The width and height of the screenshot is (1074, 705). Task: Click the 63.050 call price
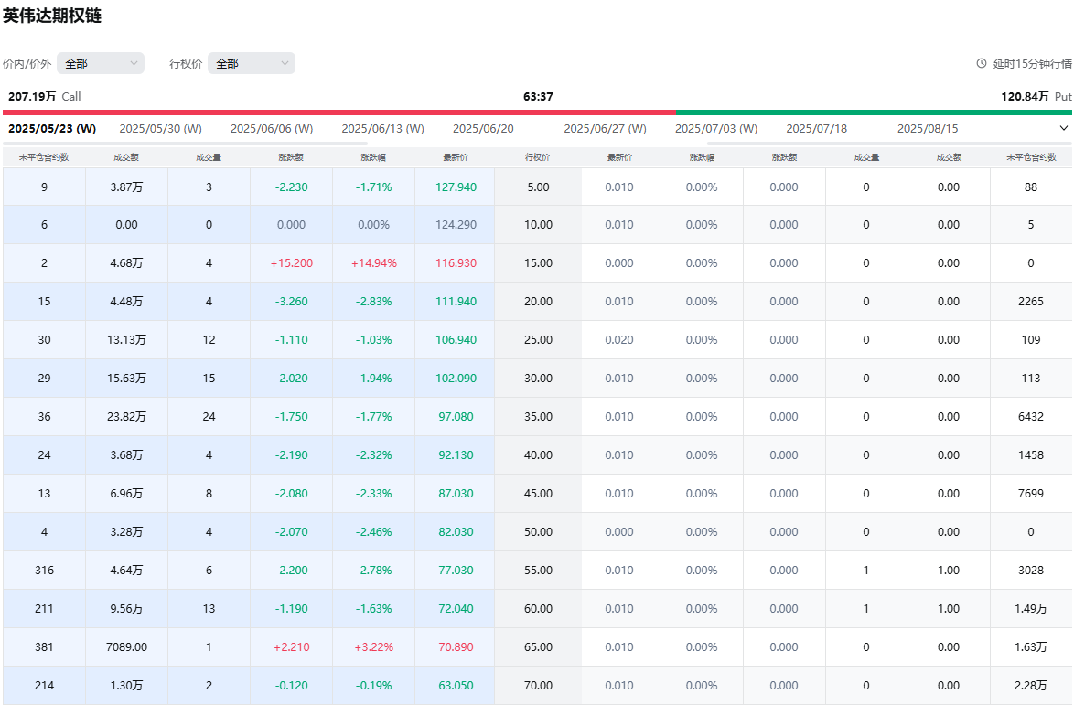pyautogui.click(x=456, y=685)
